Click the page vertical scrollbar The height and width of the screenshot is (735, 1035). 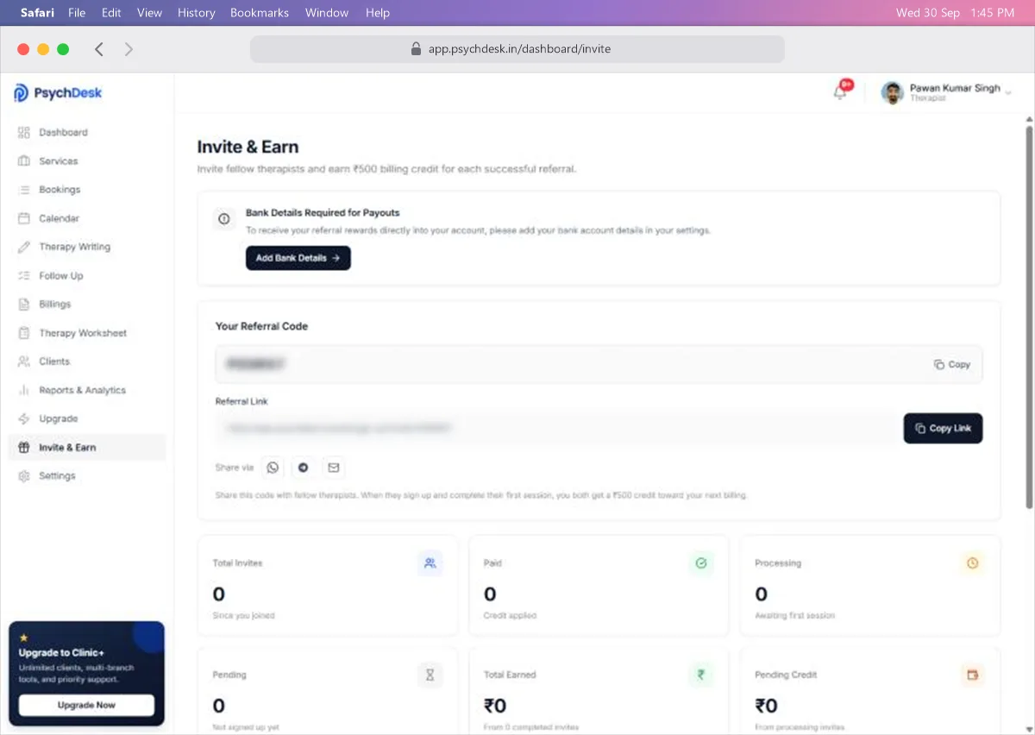pyautogui.click(x=1029, y=317)
